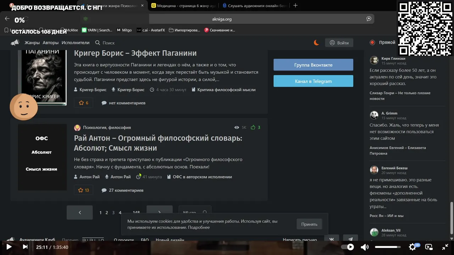Click the icon at right end of address bar
454x255 pixels.
click(369, 19)
